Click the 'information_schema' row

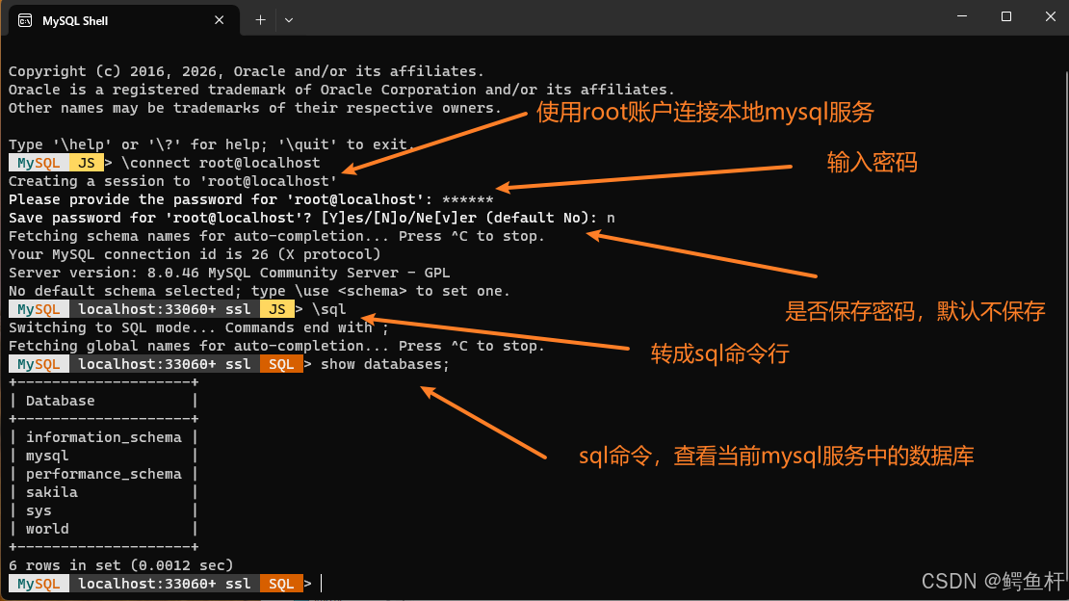click(x=104, y=437)
